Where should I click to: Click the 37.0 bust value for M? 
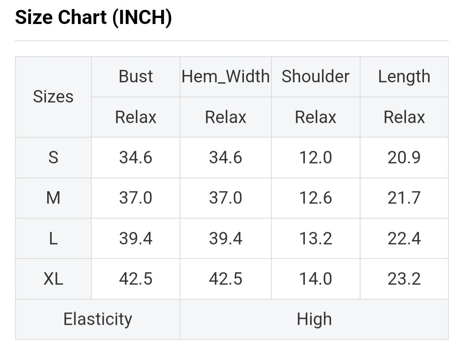[x=135, y=198]
